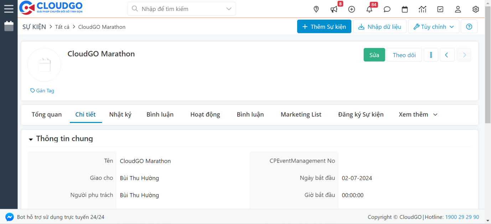Open the chat bubble icon

click(x=387, y=9)
